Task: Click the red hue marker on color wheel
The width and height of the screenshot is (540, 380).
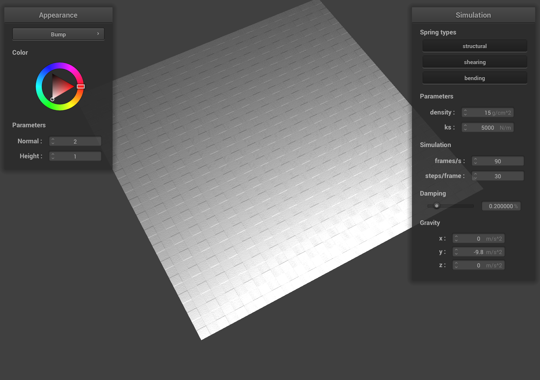Action: (81, 86)
